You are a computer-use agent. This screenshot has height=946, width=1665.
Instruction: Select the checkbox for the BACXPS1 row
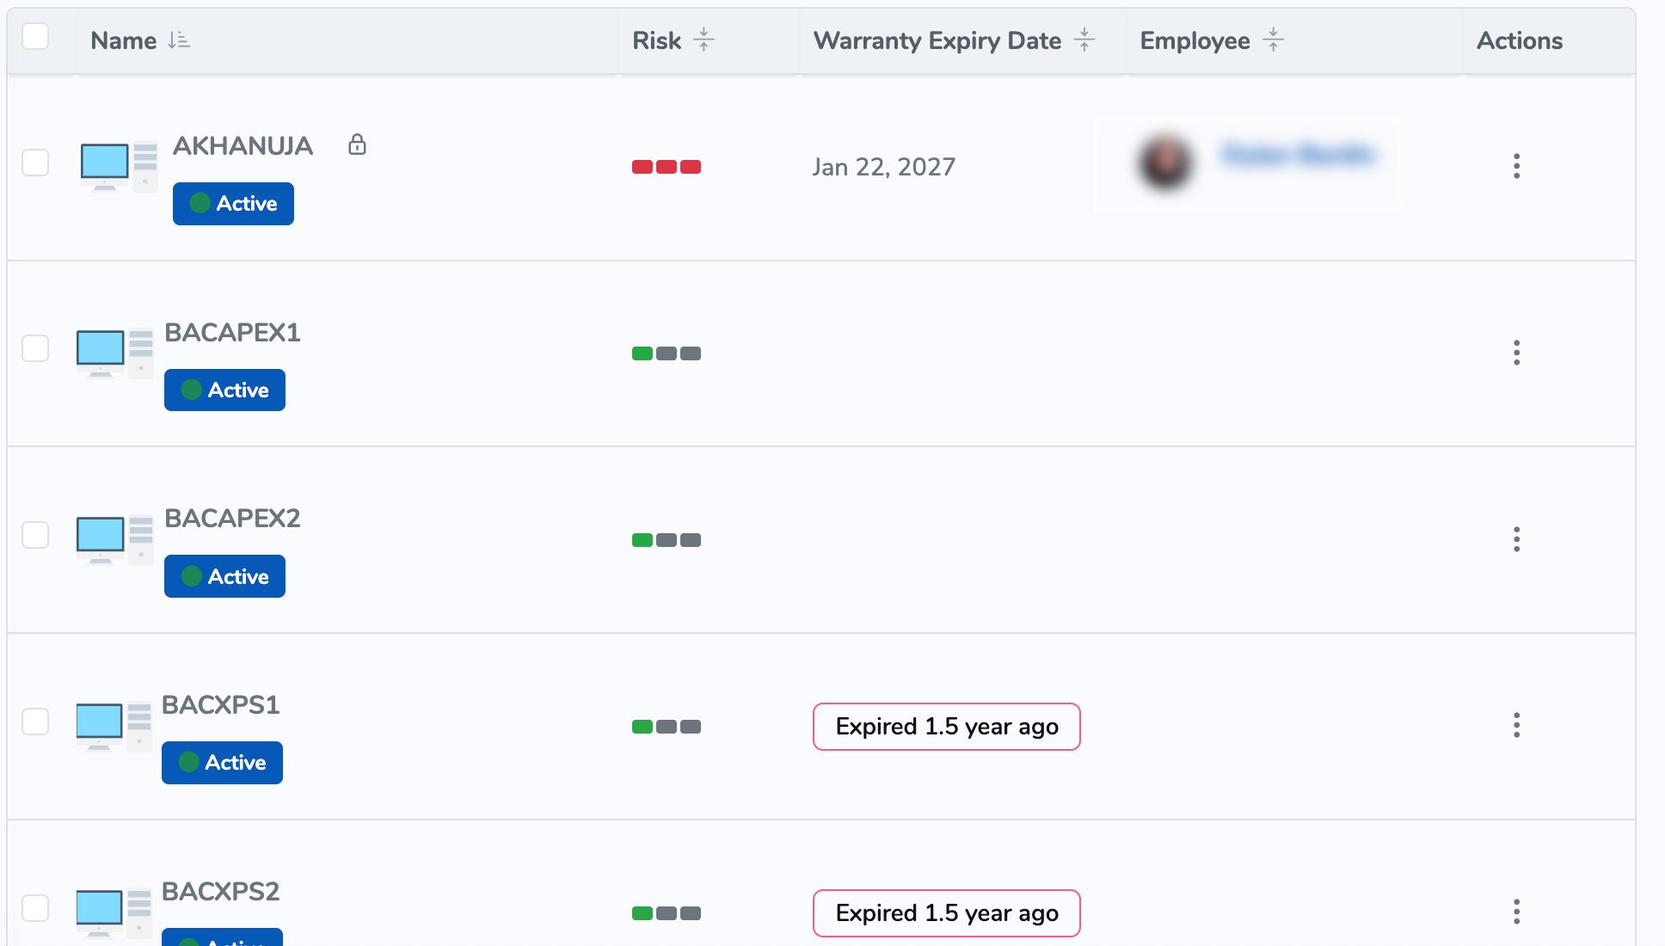point(35,722)
